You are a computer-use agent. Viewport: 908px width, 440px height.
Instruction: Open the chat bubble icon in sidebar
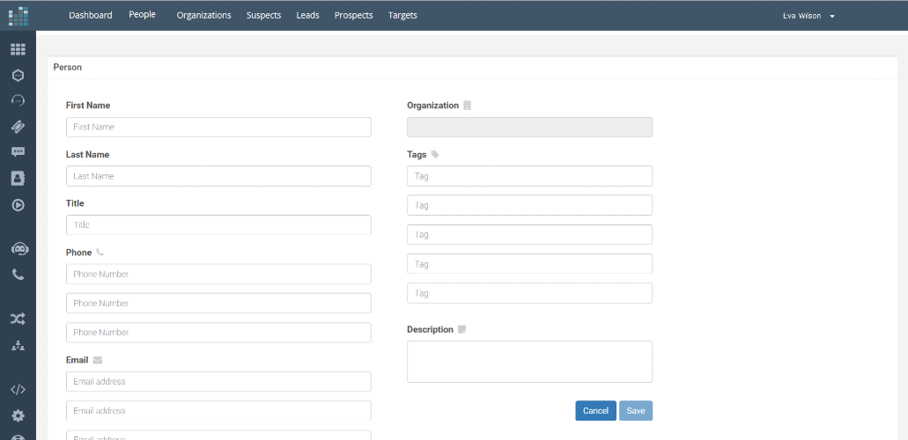click(x=18, y=152)
